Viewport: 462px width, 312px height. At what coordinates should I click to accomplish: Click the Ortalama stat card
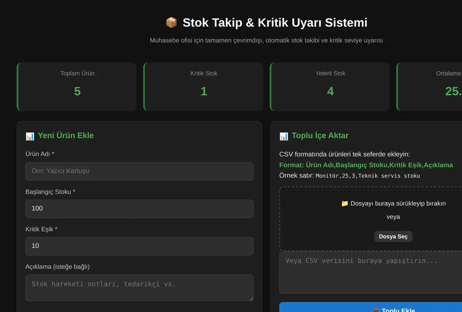point(429,87)
